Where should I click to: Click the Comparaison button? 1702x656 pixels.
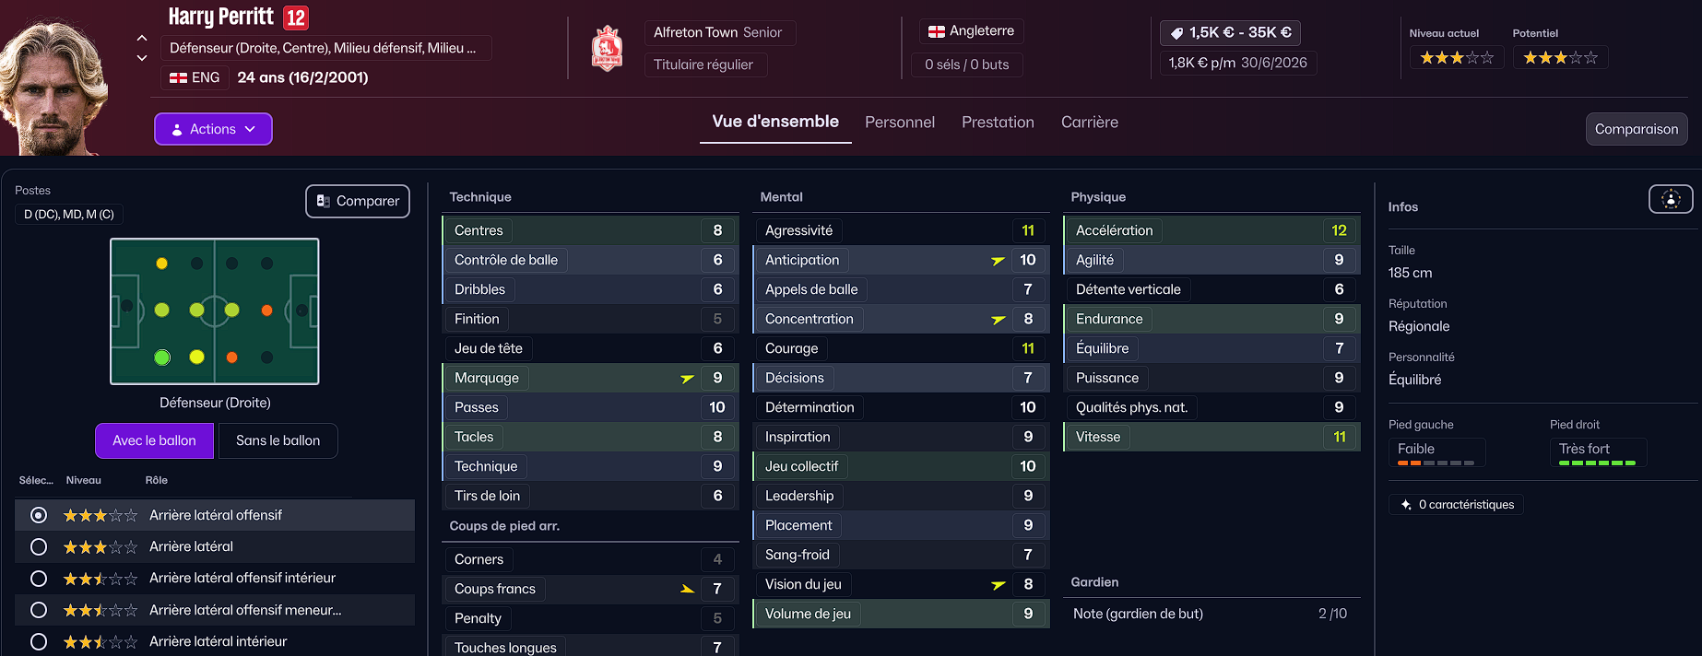(1636, 129)
